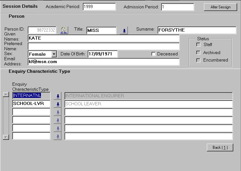
Task: Toggle the Encumbered checkbox
Action: 198,60
